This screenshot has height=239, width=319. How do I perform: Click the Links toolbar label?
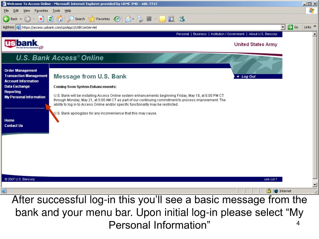click(x=307, y=27)
